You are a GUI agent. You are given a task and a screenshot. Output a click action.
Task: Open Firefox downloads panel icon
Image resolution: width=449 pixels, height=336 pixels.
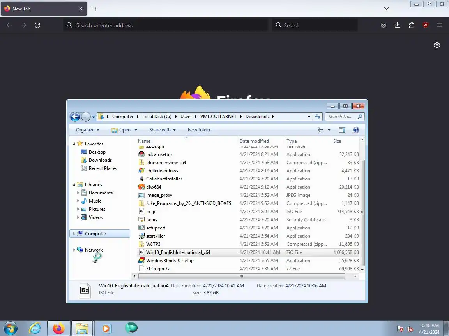tap(398, 25)
